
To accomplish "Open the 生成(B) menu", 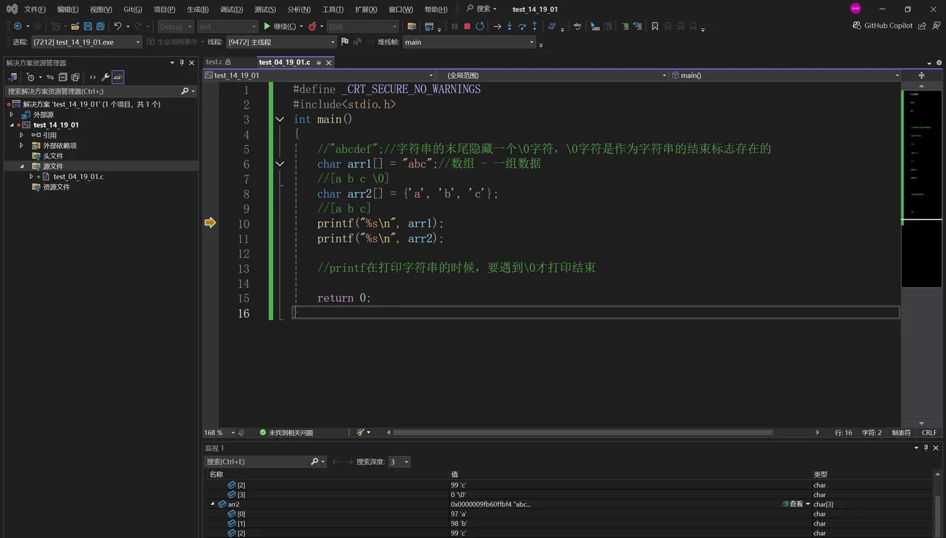I will pos(198,9).
